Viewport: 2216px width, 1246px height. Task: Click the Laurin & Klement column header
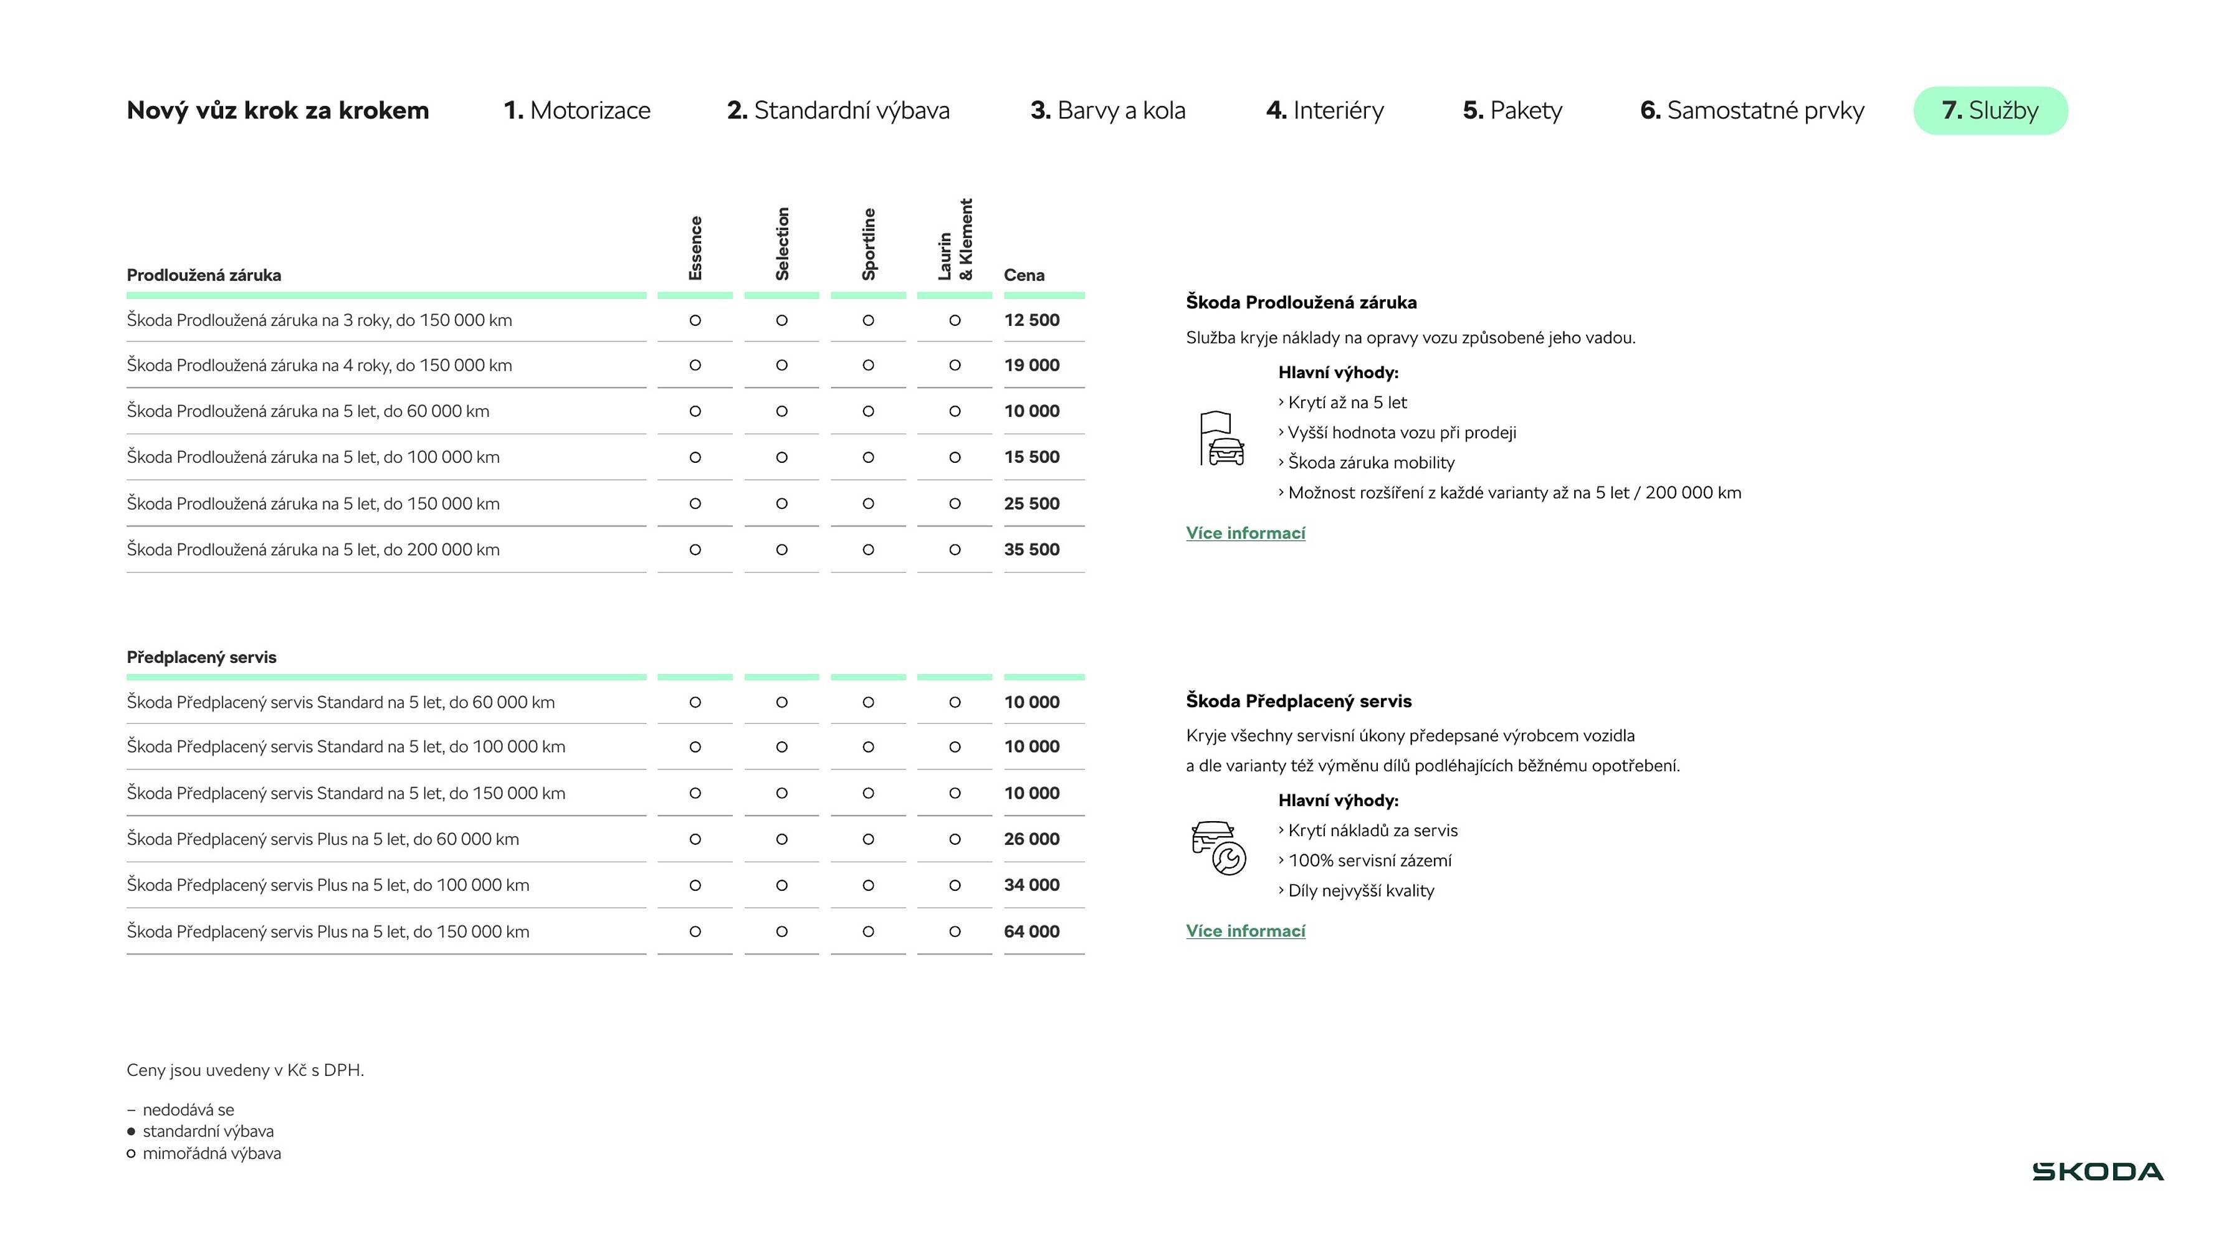(x=955, y=240)
